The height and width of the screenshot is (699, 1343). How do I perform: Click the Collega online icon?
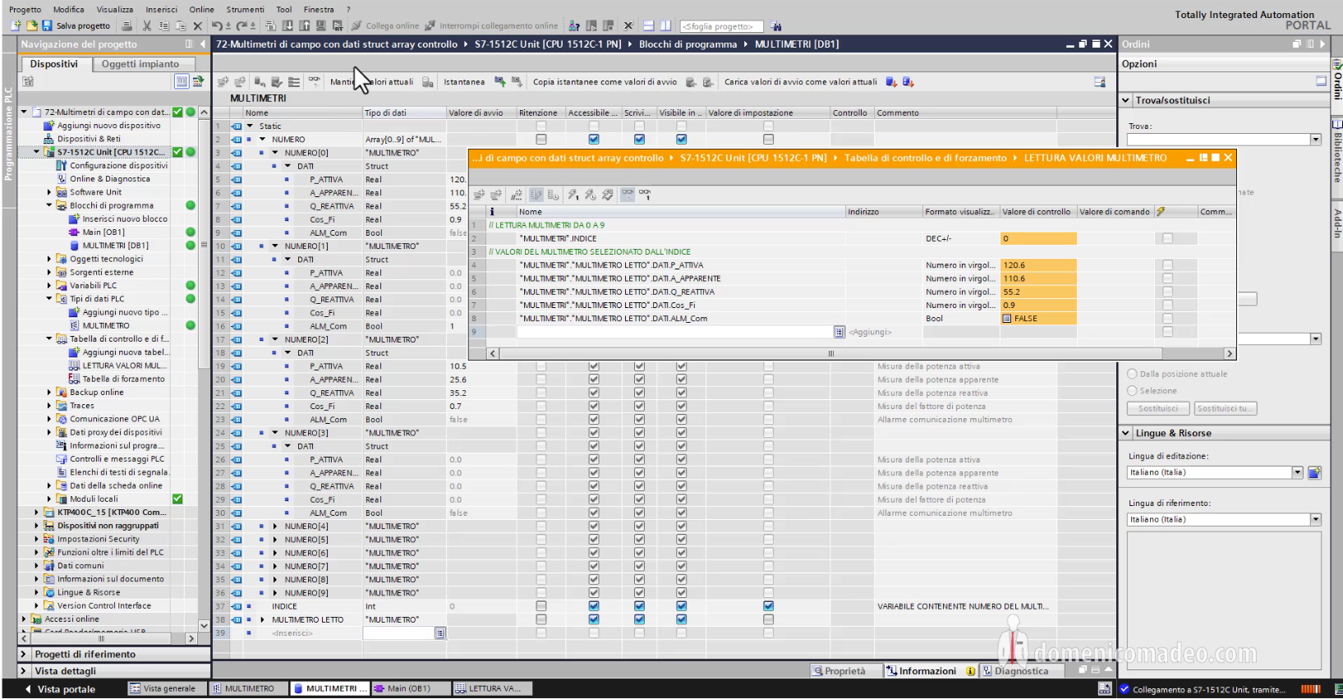356,26
